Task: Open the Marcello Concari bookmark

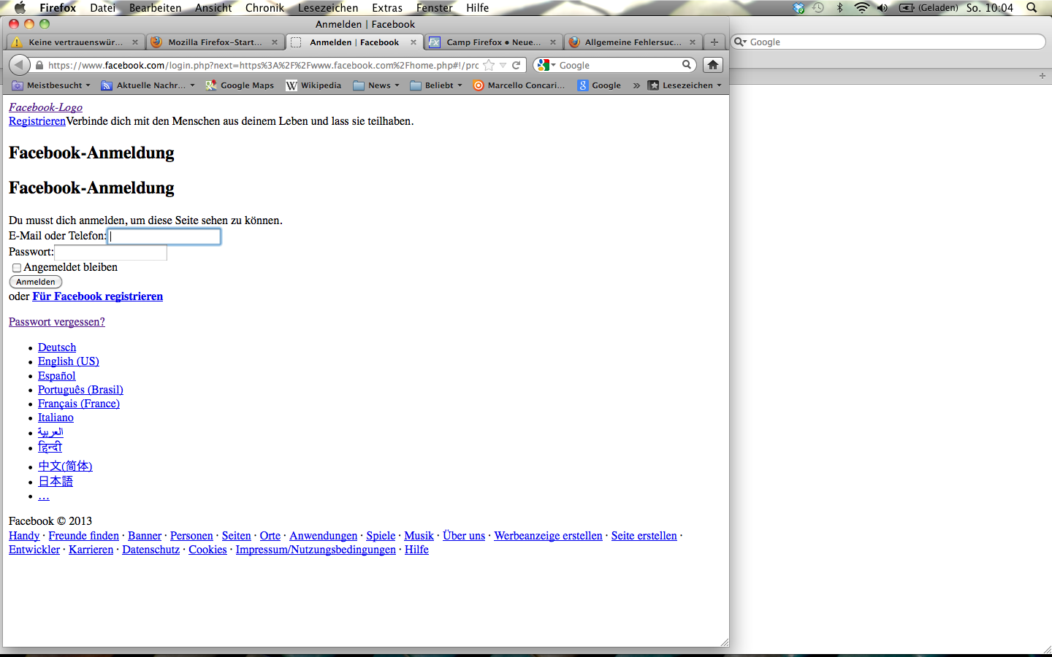Action: tap(519, 85)
